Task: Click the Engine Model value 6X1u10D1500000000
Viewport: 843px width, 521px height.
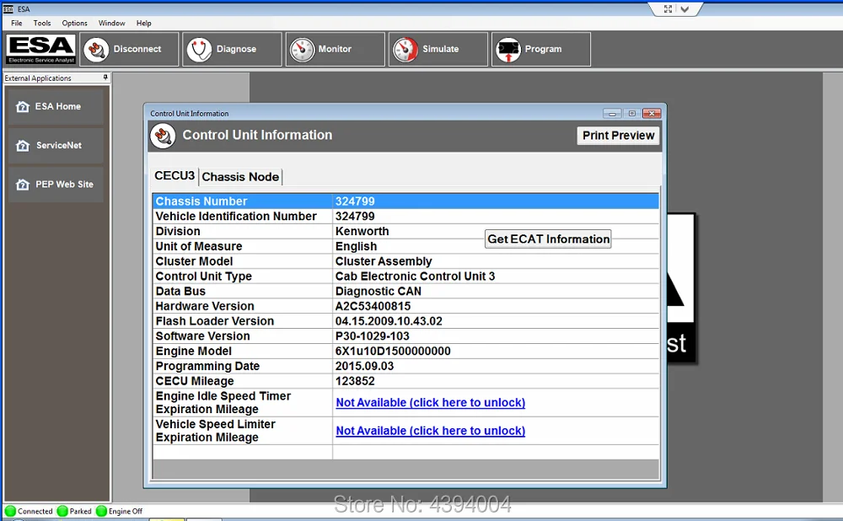Action: coord(393,351)
